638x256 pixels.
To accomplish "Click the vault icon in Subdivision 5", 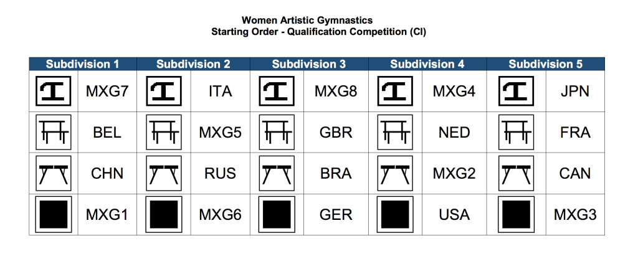I will point(516,91).
